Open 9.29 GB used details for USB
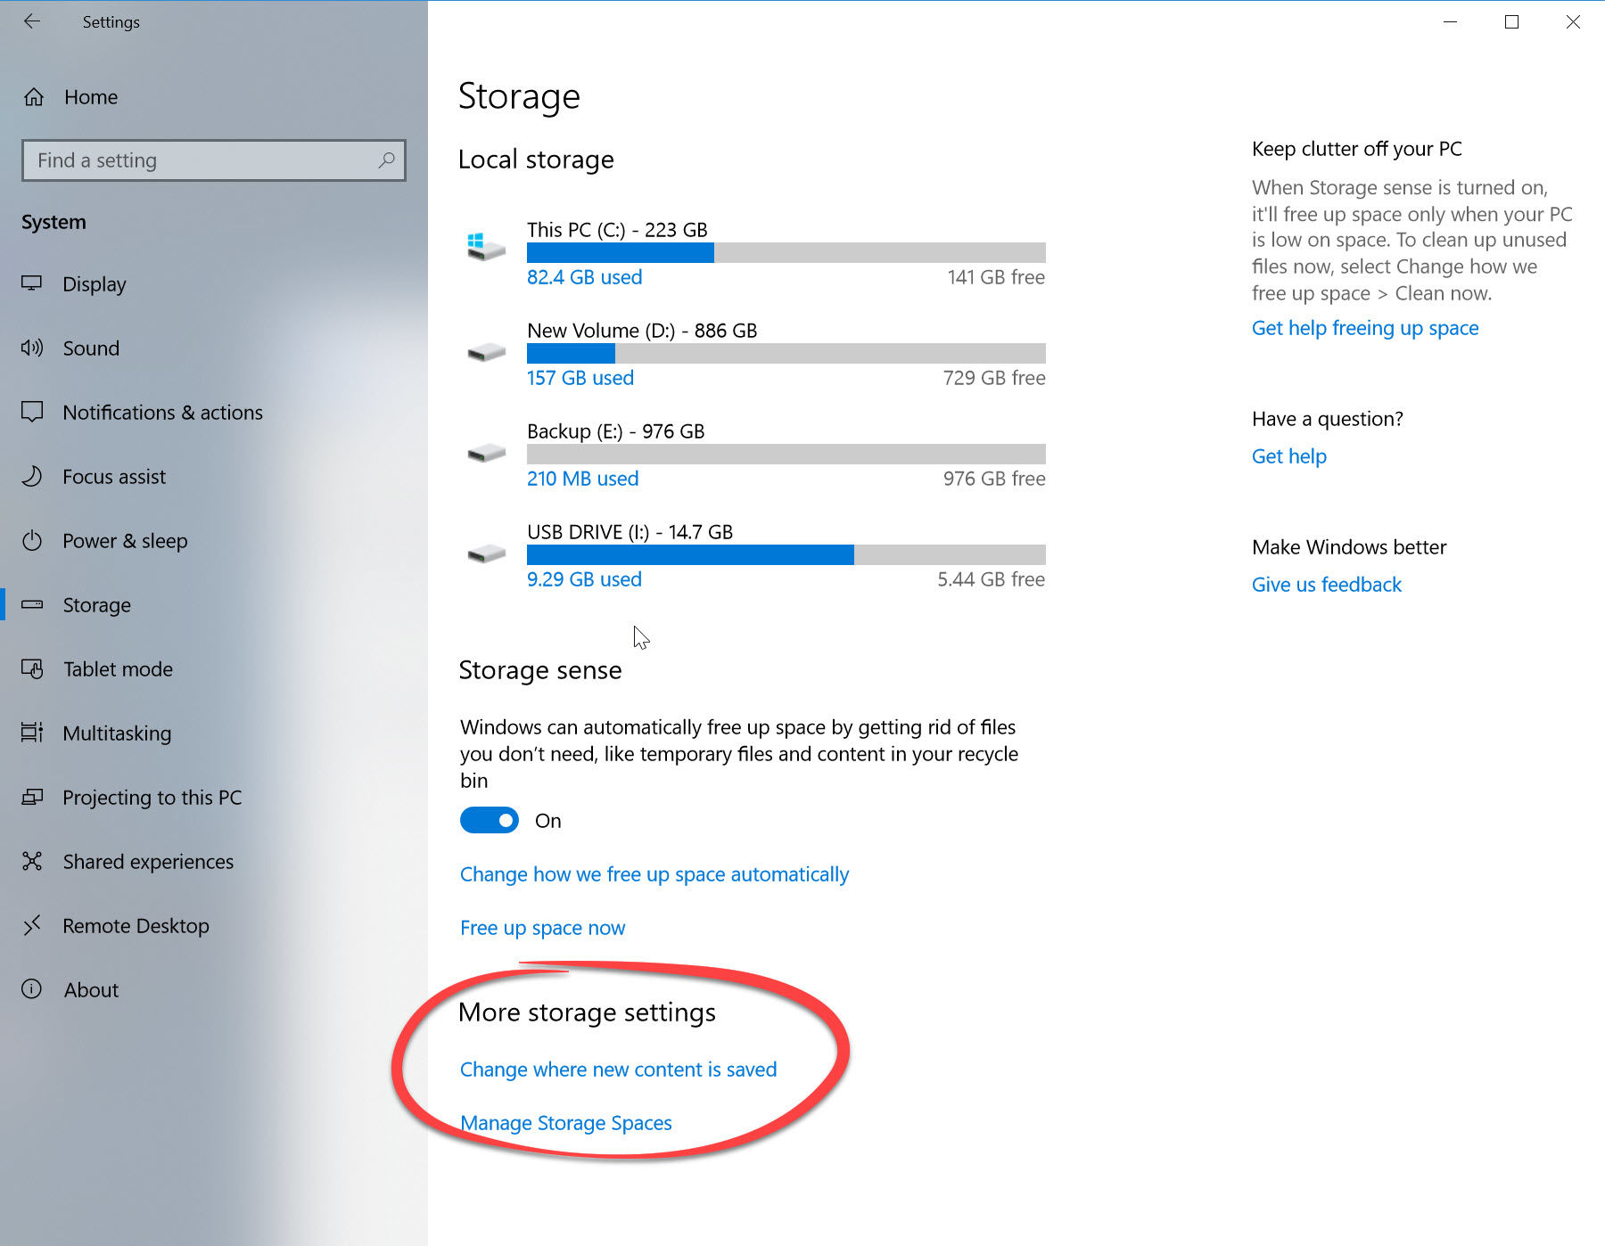The image size is (1605, 1246). (584, 579)
